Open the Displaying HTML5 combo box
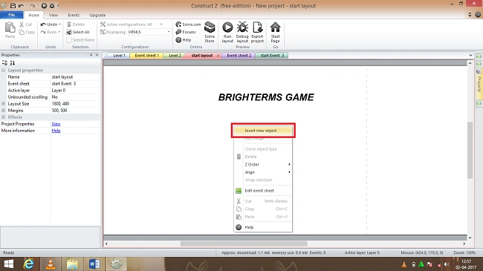This screenshot has height=271, width=483. pyautogui.click(x=149, y=32)
